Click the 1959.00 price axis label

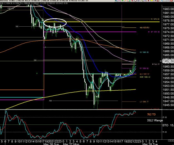(x=168, y=70)
